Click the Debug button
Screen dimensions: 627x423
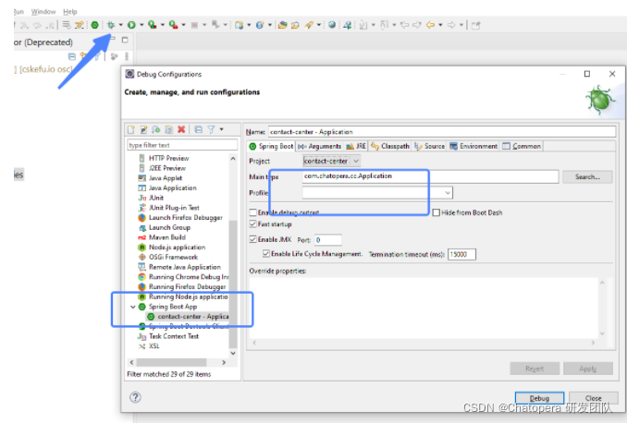[x=539, y=398]
